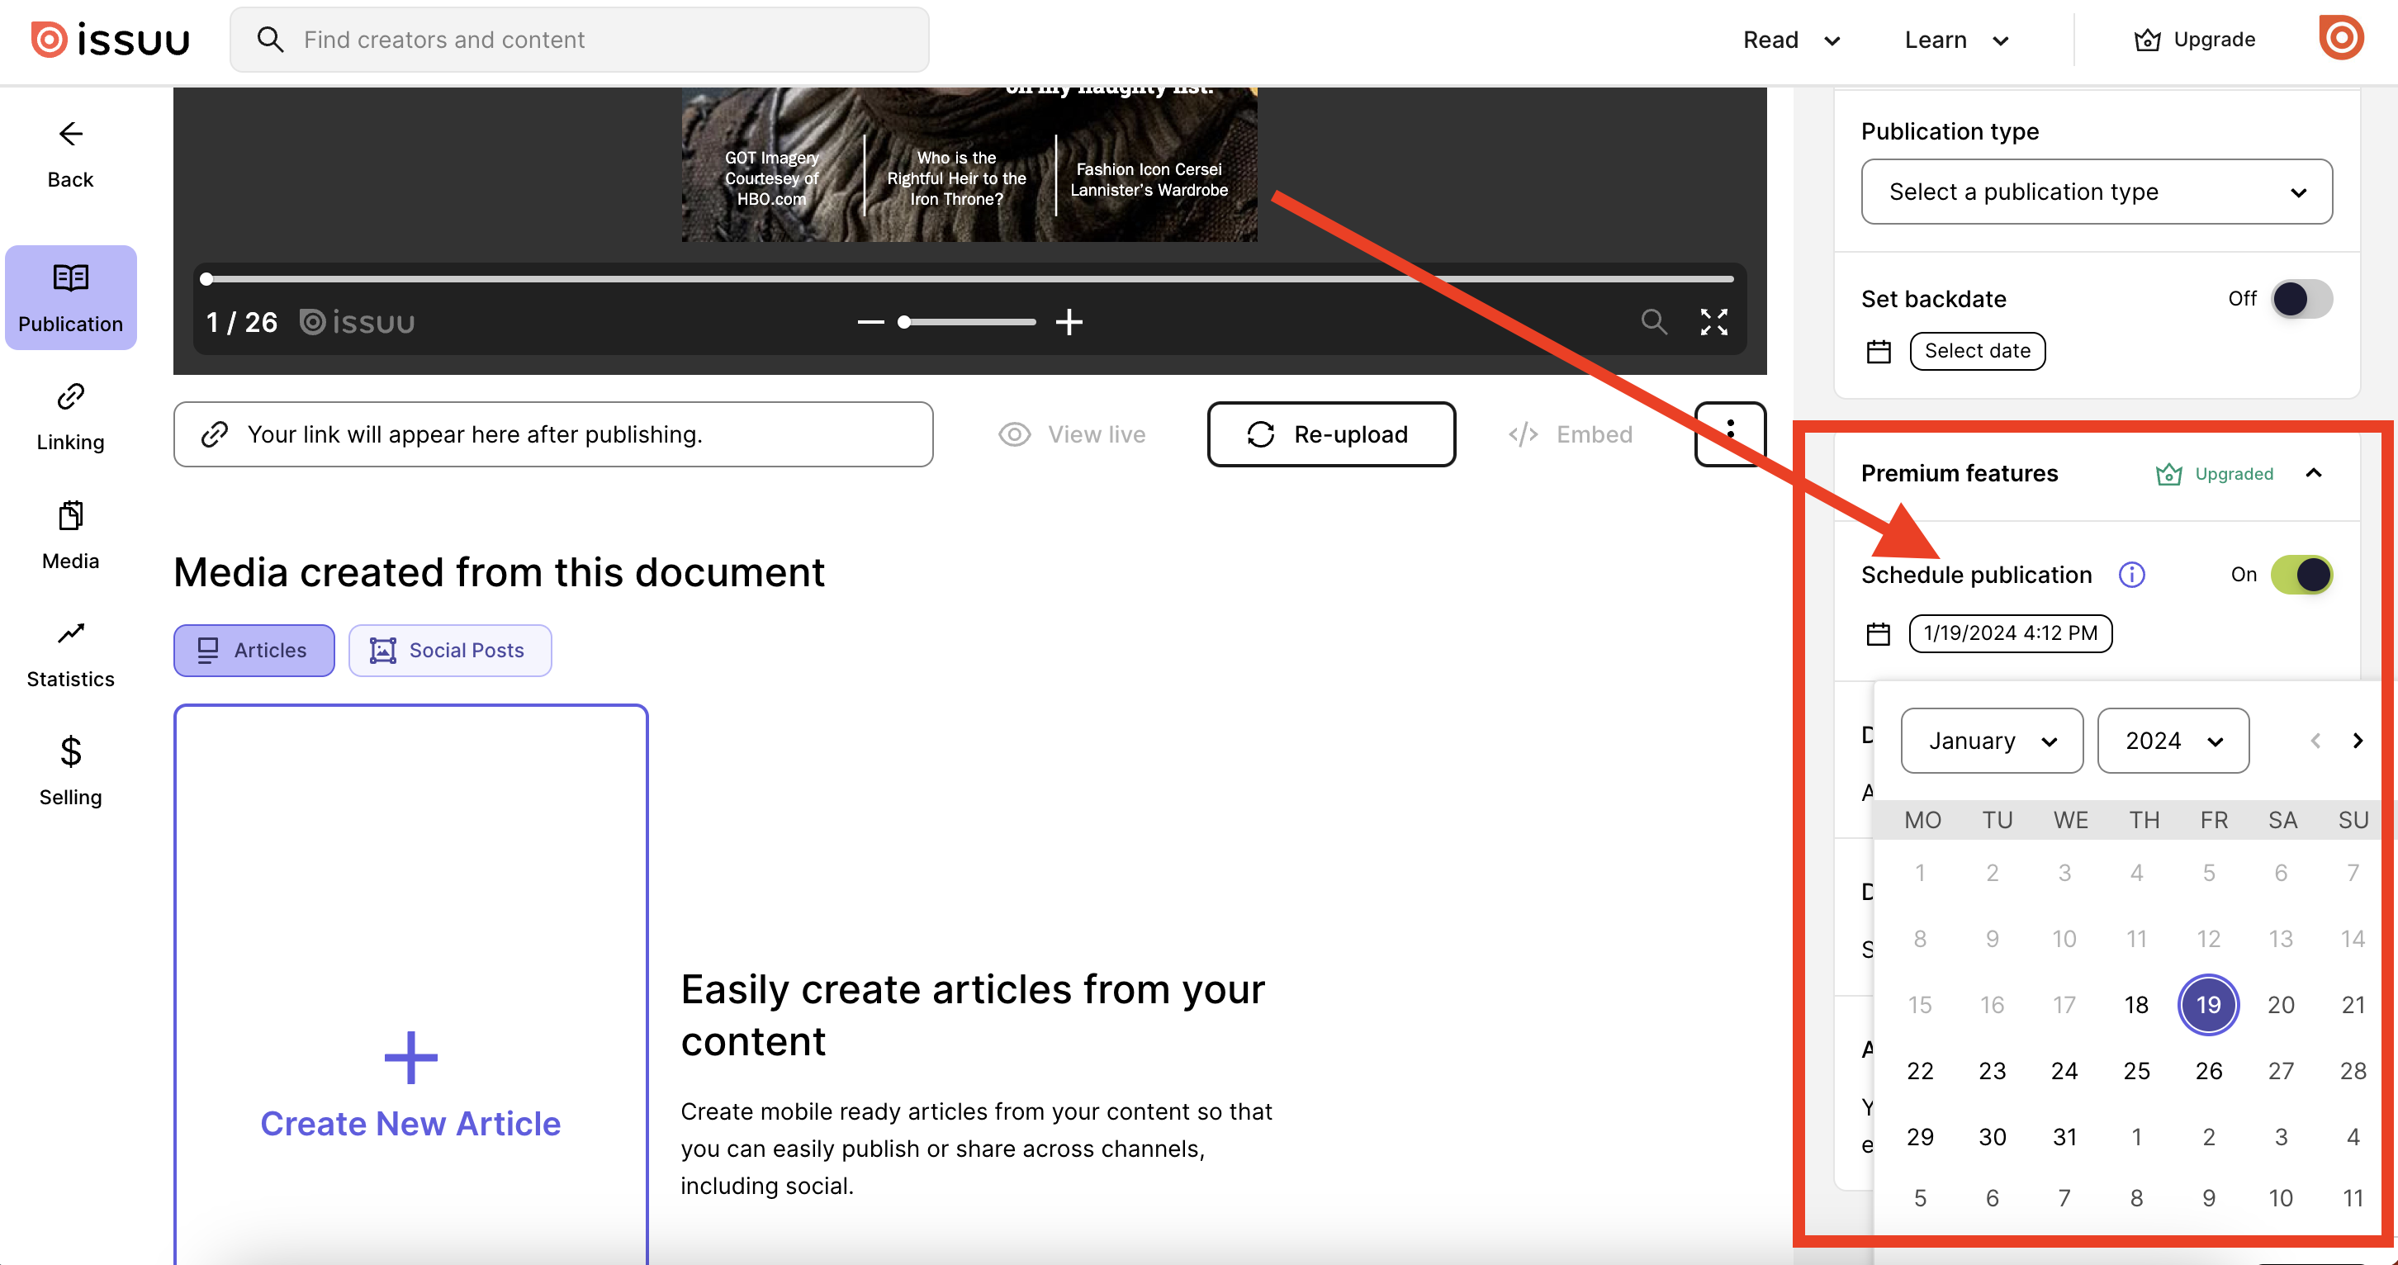Select the Social Posts tab

(x=449, y=651)
